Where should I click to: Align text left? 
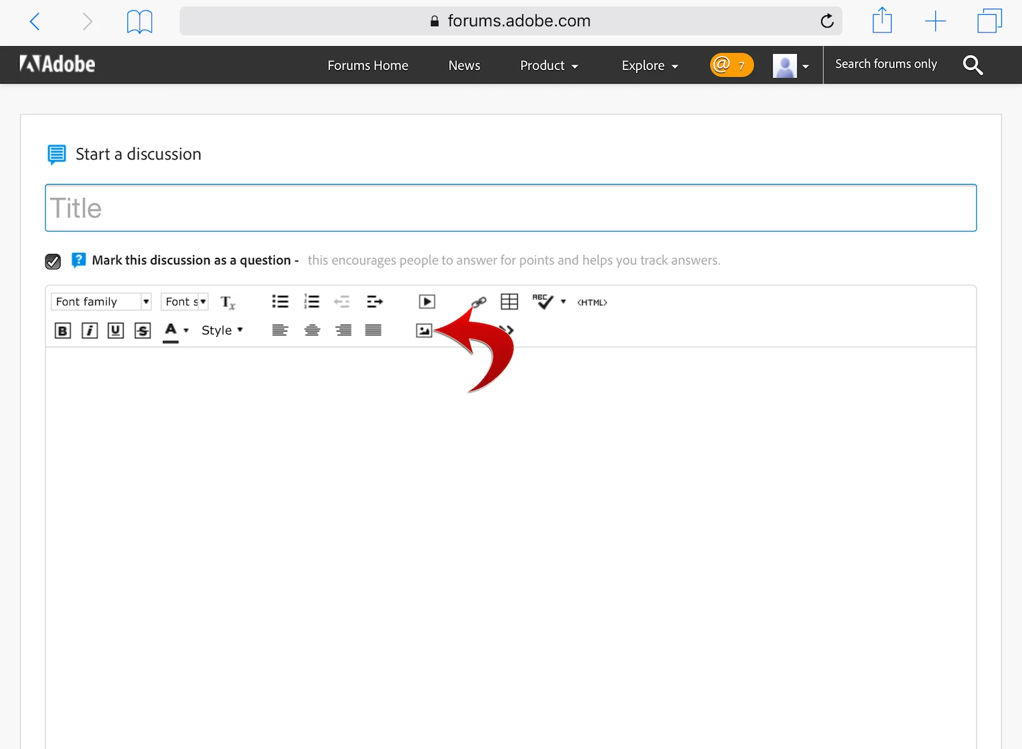coord(280,330)
